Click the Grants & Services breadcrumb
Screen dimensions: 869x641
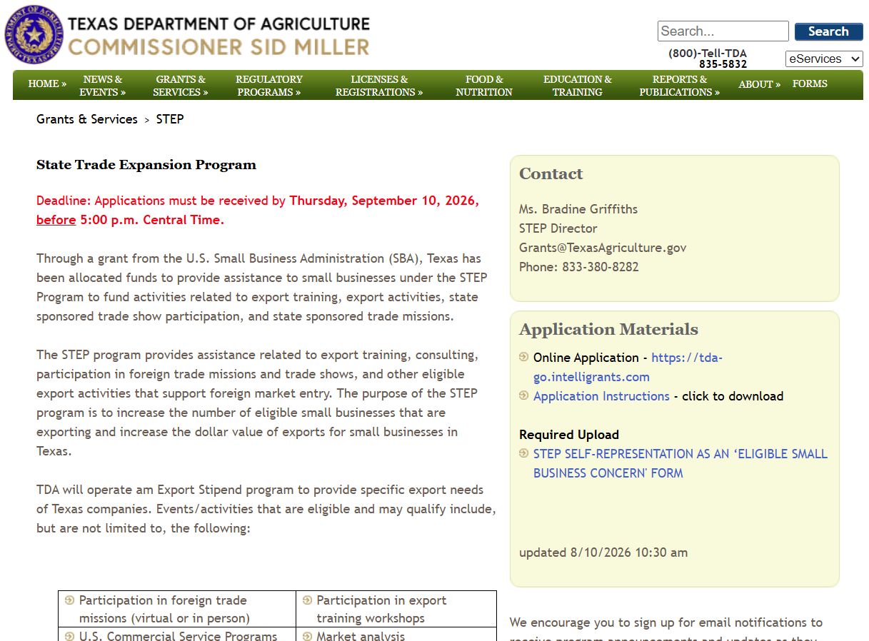(x=87, y=119)
